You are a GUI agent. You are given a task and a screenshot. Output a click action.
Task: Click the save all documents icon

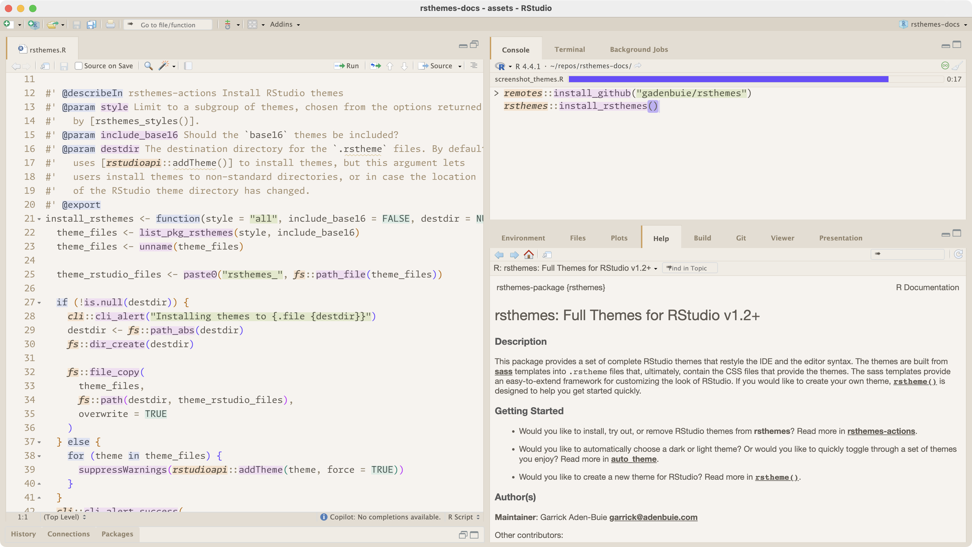tap(91, 25)
